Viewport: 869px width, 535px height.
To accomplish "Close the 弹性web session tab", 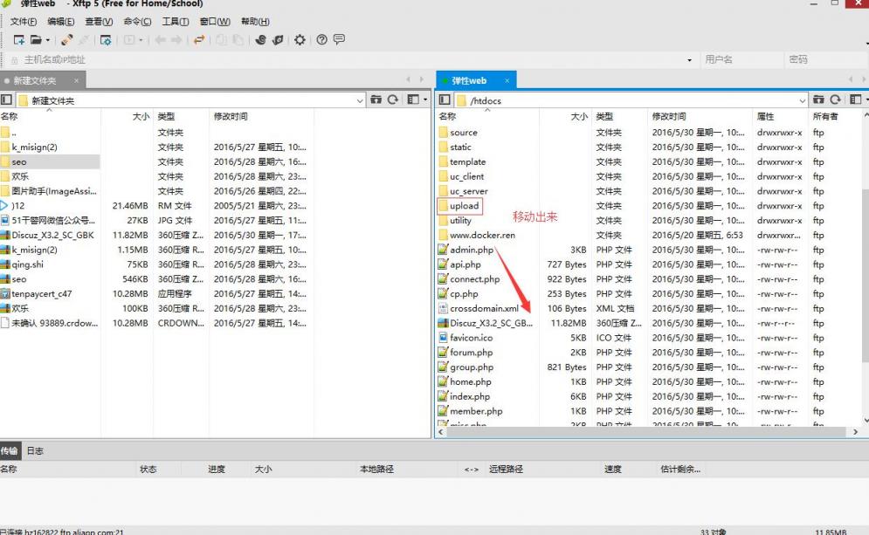I will coord(505,80).
